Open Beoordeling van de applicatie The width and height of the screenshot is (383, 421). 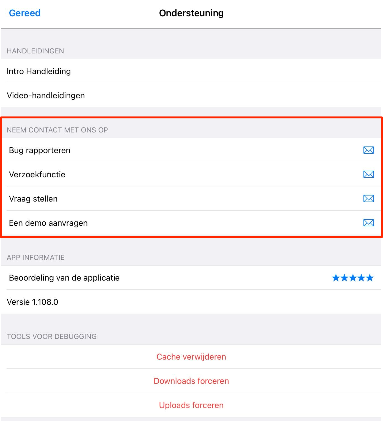tap(64, 278)
